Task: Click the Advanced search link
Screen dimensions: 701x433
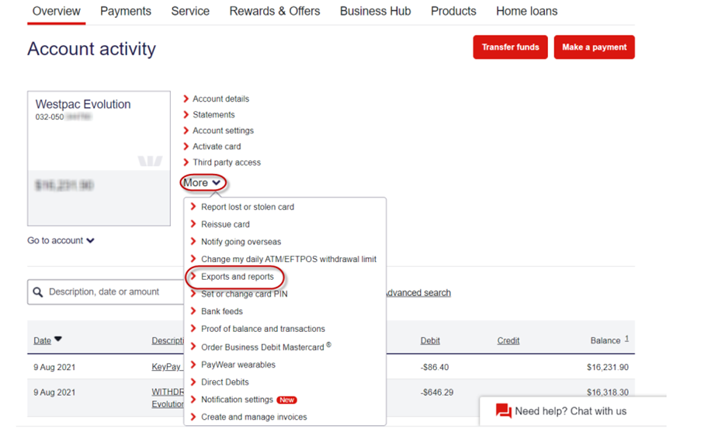Action: click(x=418, y=293)
